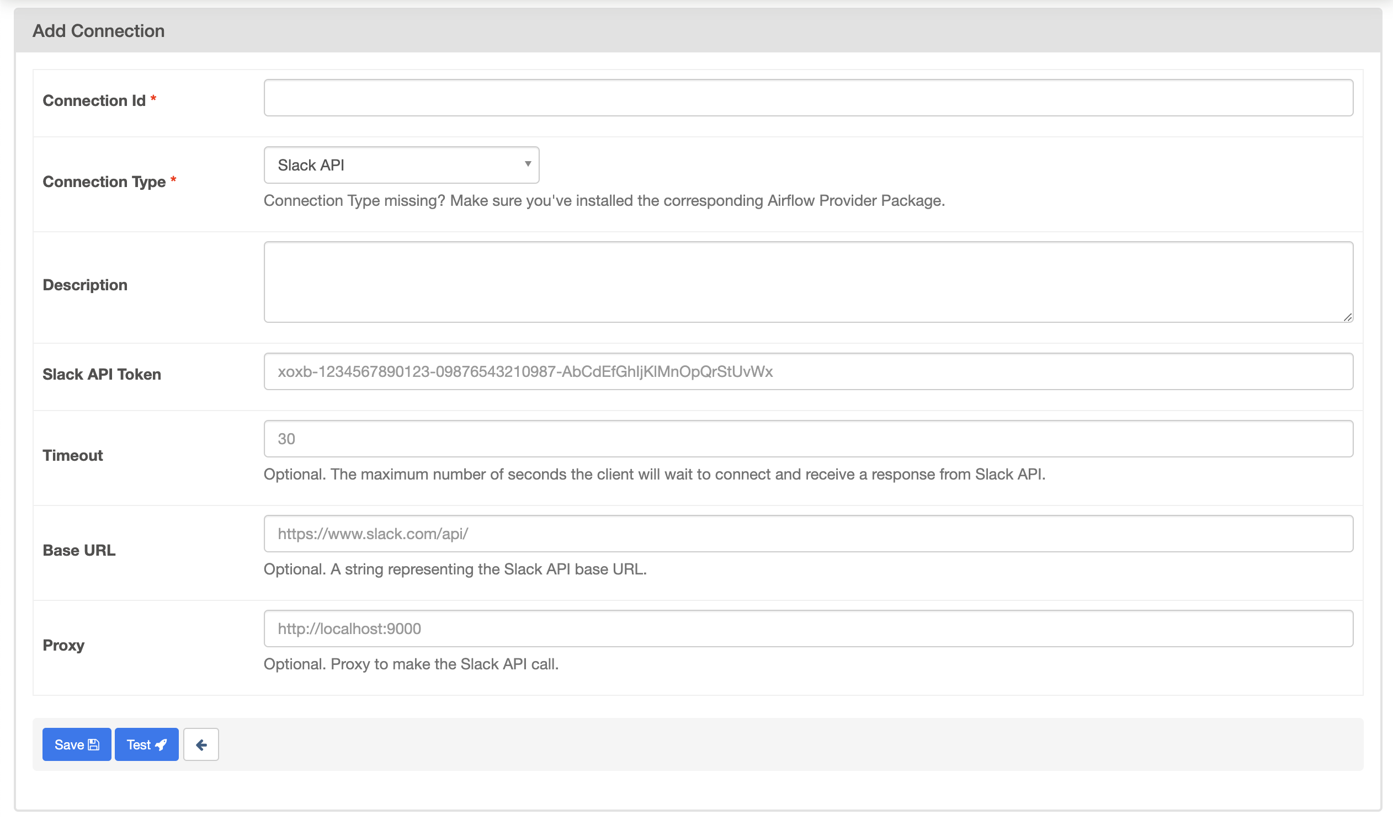Focus the Proxy input field
The width and height of the screenshot is (1393, 820).
(808, 629)
